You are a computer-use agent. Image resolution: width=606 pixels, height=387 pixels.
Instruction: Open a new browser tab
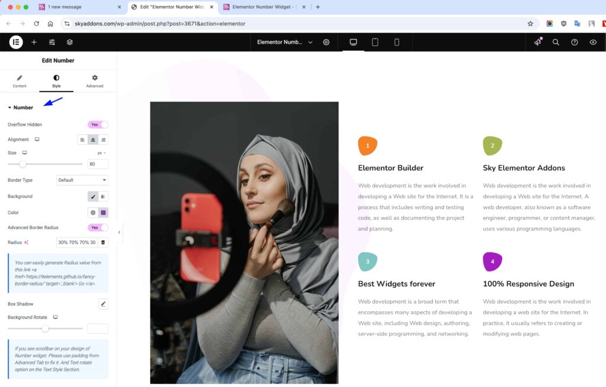coord(318,7)
